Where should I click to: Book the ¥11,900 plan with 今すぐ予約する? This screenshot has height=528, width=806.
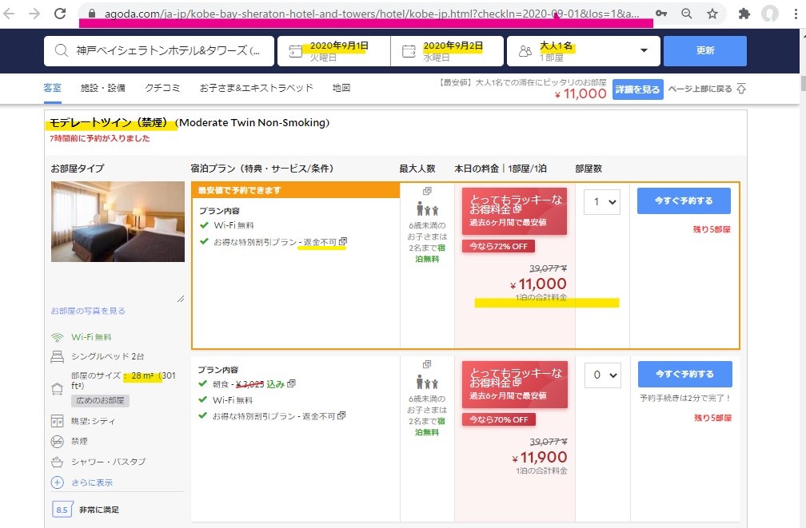(684, 374)
